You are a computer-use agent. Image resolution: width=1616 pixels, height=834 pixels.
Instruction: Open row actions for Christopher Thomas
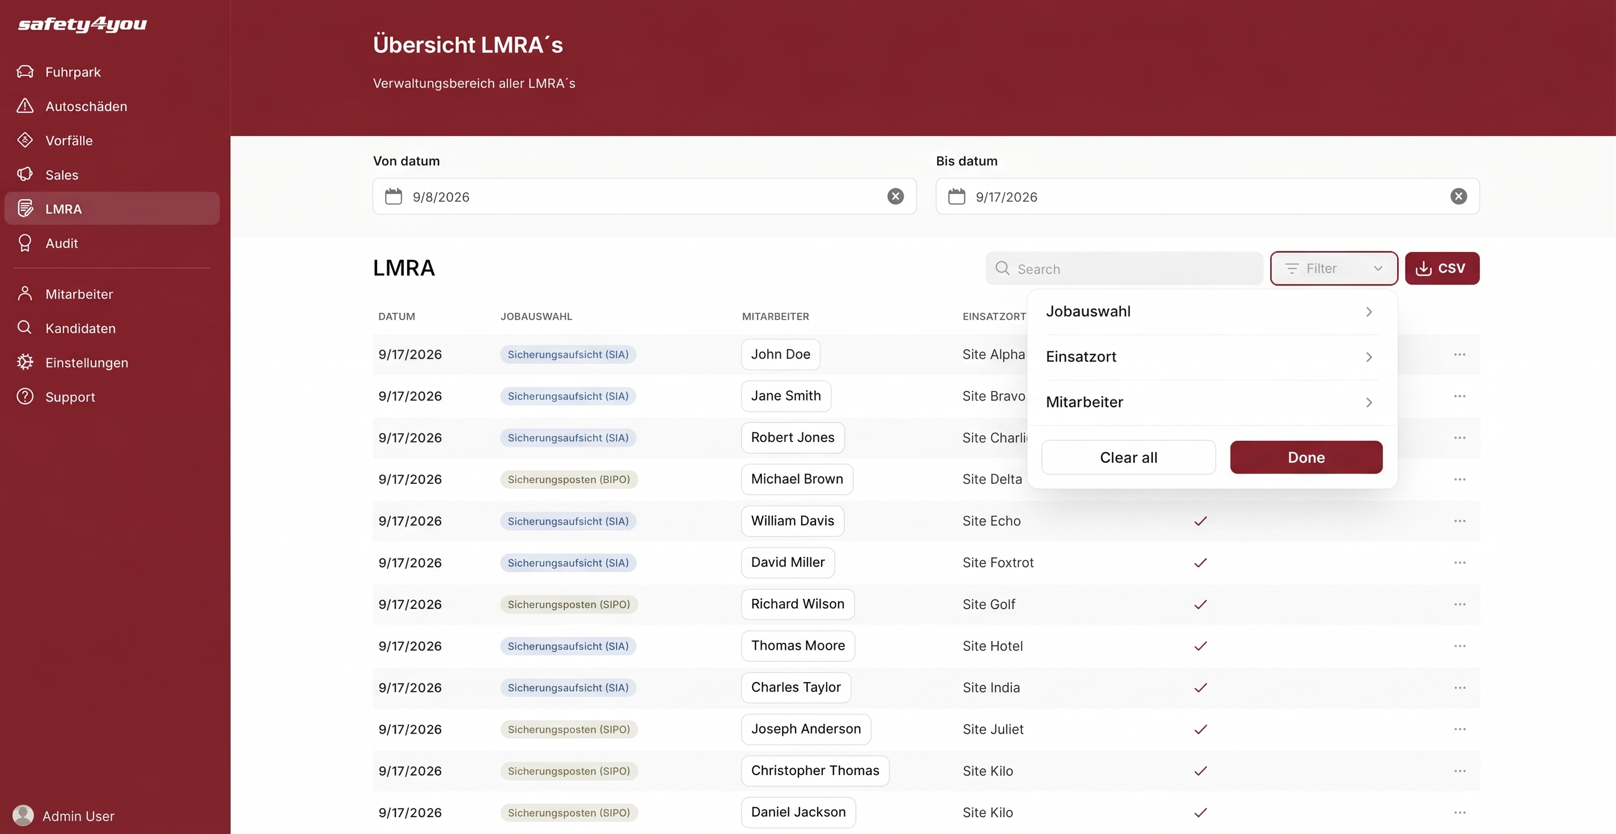pyautogui.click(x=1460, y=771)
